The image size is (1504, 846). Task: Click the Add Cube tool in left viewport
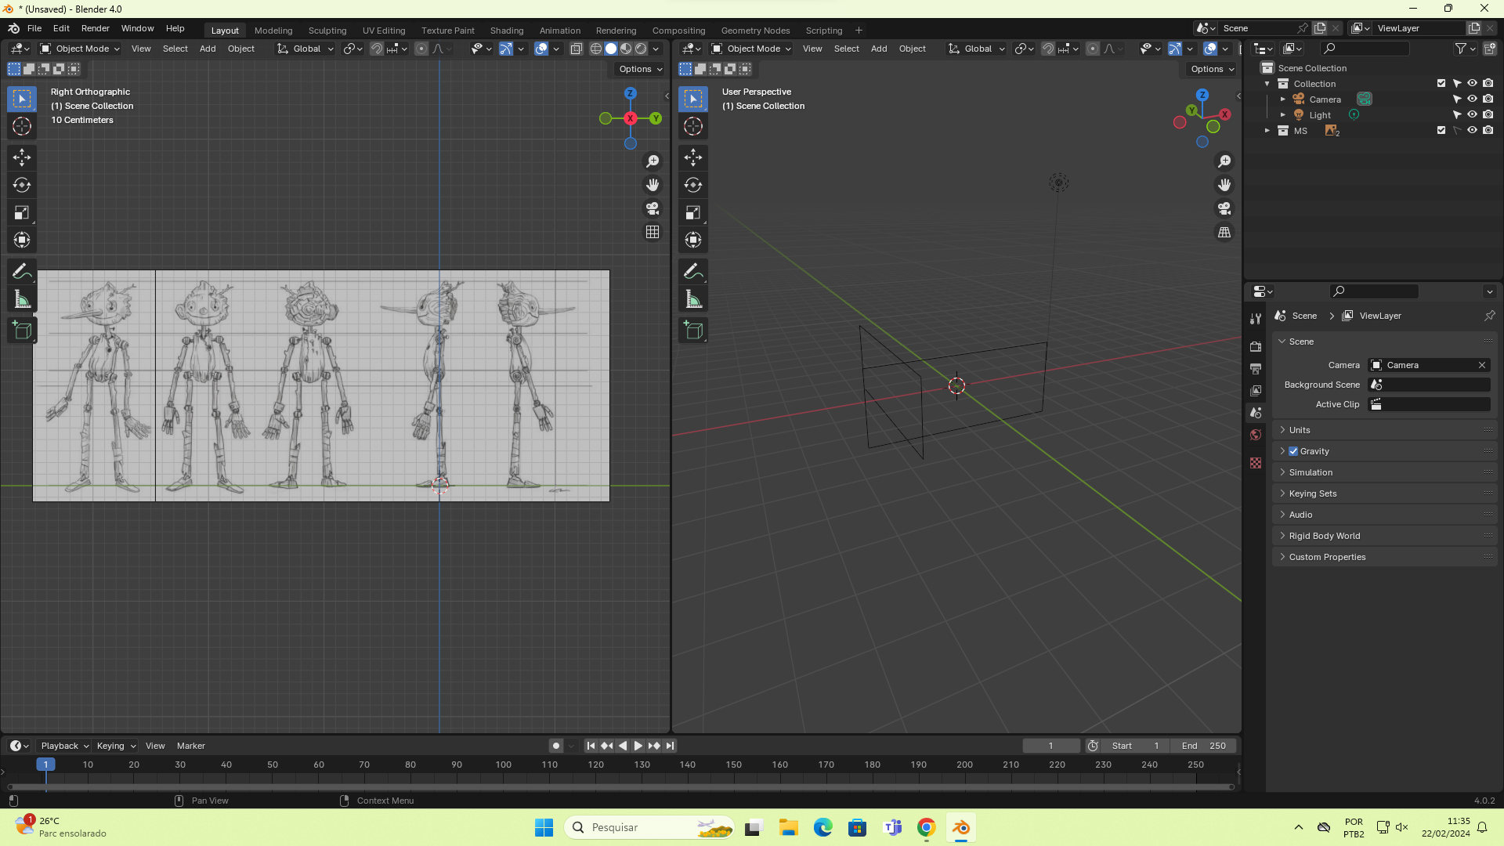point(21,330)
